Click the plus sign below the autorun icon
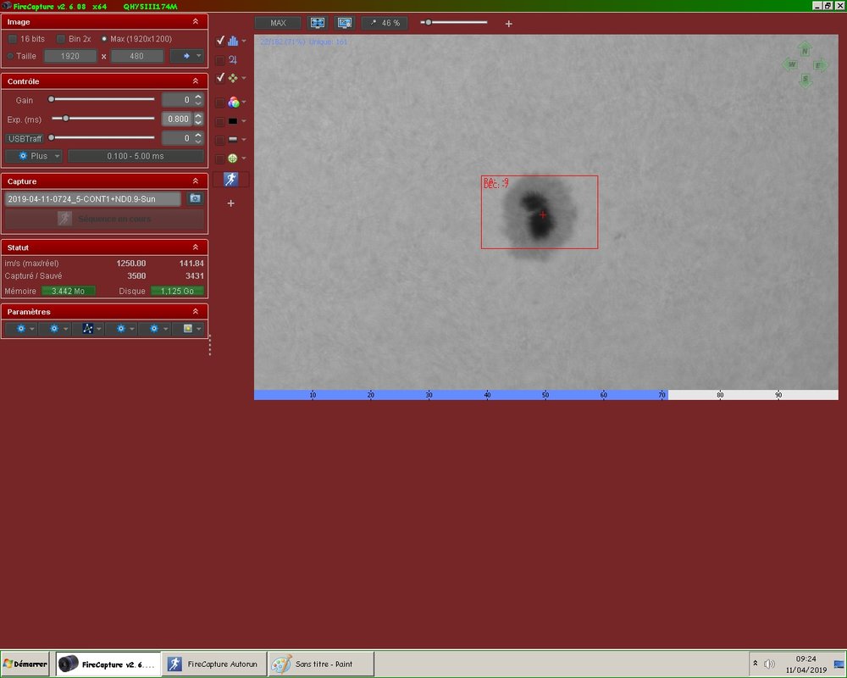Image resolution: width=847 pixels, height=678 pixels. click(x=230, y=203)
